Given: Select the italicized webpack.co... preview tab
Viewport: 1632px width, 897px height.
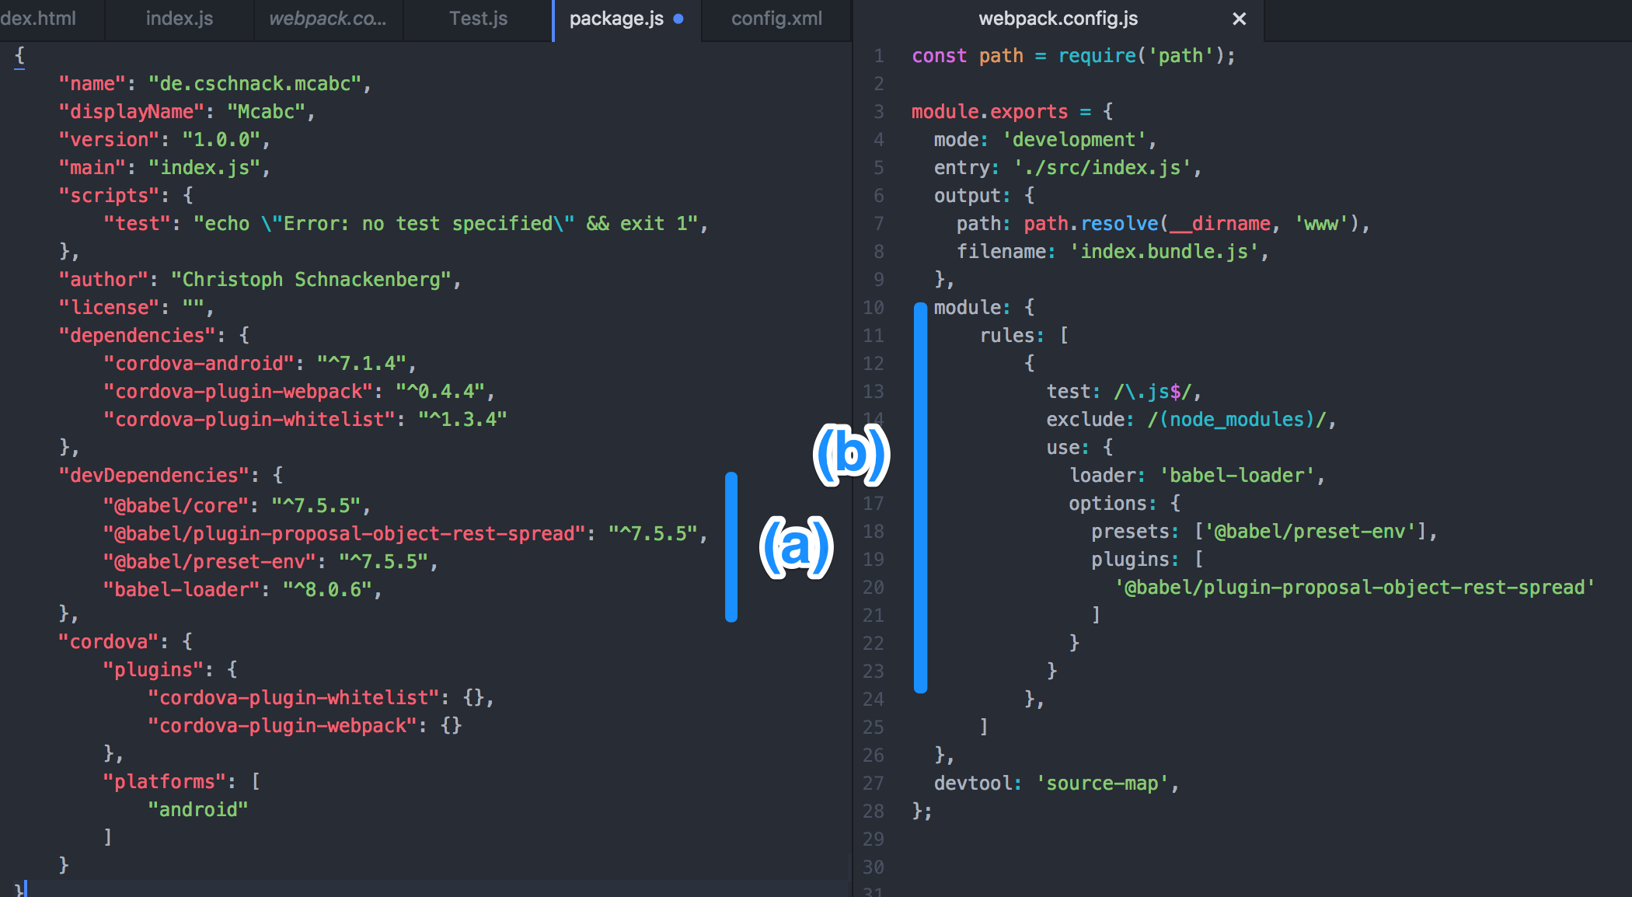Looking at the screenshot, I should click(x=327, y=19).
